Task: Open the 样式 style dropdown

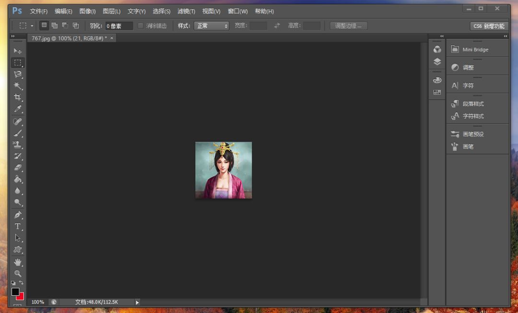Action: coord(212,26)
